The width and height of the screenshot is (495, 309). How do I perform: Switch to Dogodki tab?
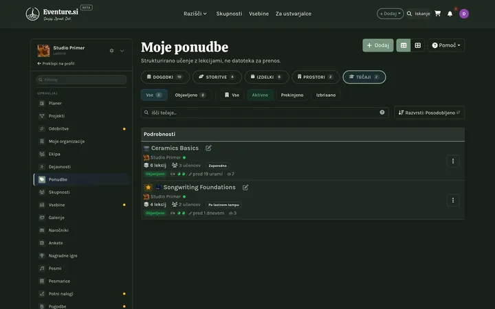(x=165, y=77)
